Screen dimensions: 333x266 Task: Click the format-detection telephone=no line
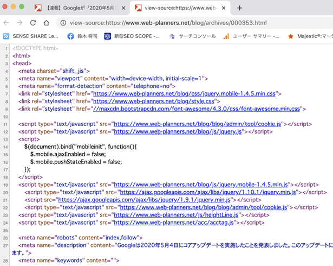(x=97, y=86)
